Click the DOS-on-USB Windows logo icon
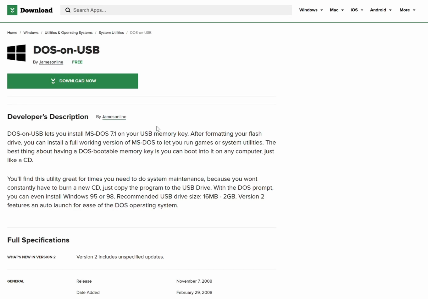Screen dimensions: 428x299 (x=16, y=53)
